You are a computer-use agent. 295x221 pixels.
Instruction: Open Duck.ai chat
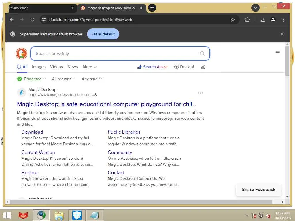(184, 67)
